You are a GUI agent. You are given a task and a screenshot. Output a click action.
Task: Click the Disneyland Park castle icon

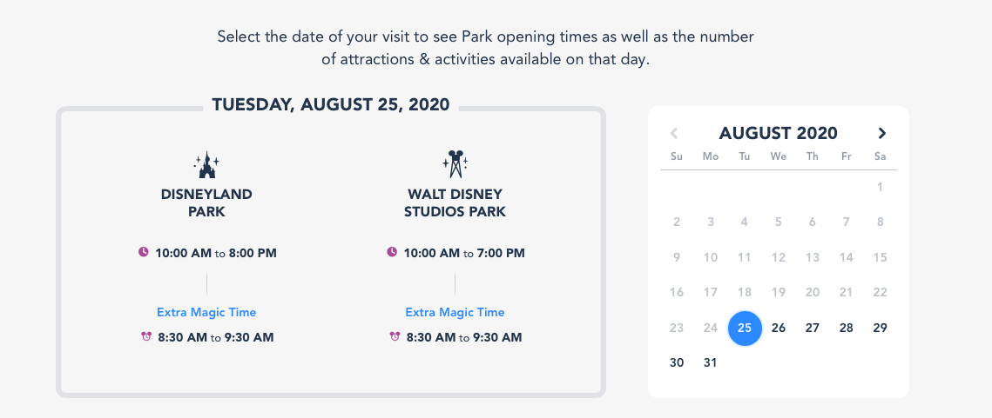(206, 163)
